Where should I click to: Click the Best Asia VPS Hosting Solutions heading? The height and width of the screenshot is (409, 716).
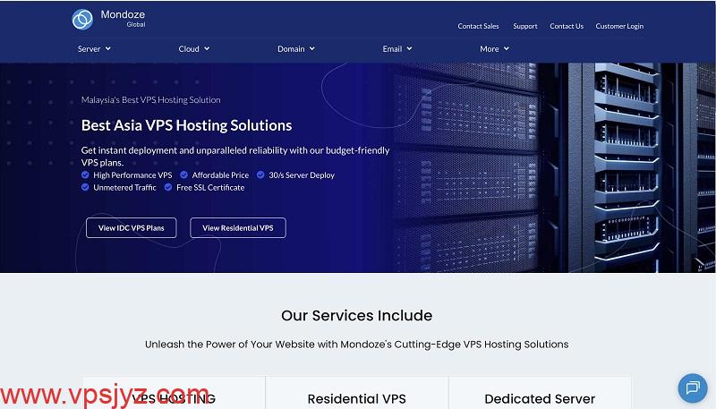click(186, 125)
